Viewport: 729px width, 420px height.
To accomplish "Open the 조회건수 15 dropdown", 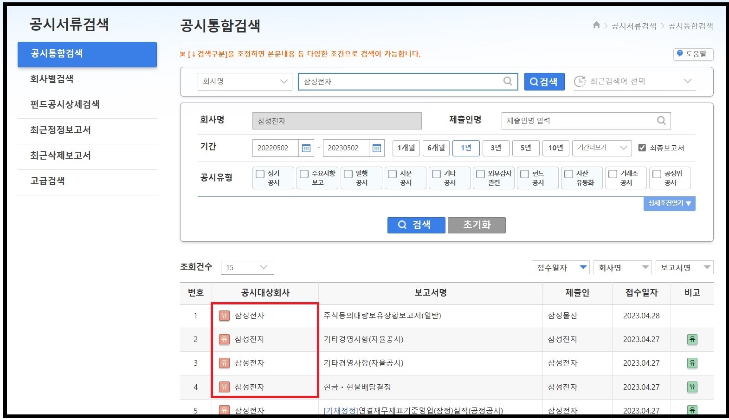I will tap(247, 267).
